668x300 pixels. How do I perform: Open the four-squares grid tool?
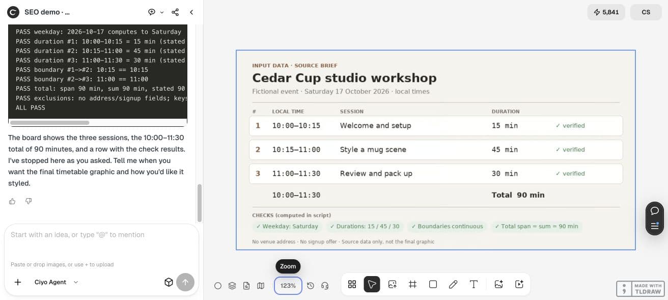[352, 284]
